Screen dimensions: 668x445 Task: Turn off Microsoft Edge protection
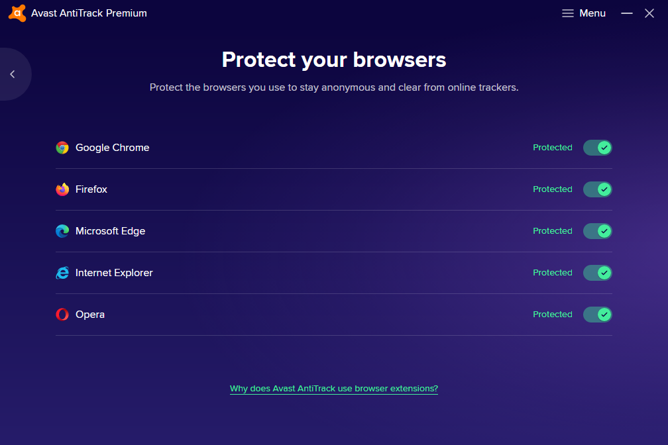[597, 231]
